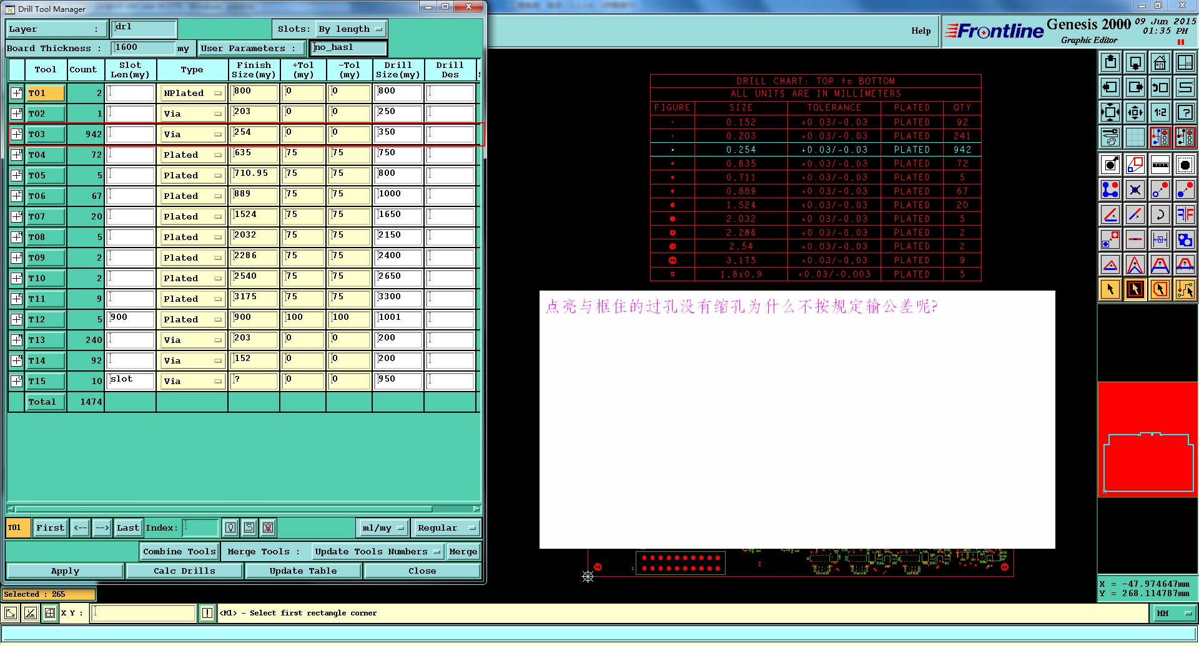
Task: Open the ml/my units dropdown
Action: [x=383, y=528]
